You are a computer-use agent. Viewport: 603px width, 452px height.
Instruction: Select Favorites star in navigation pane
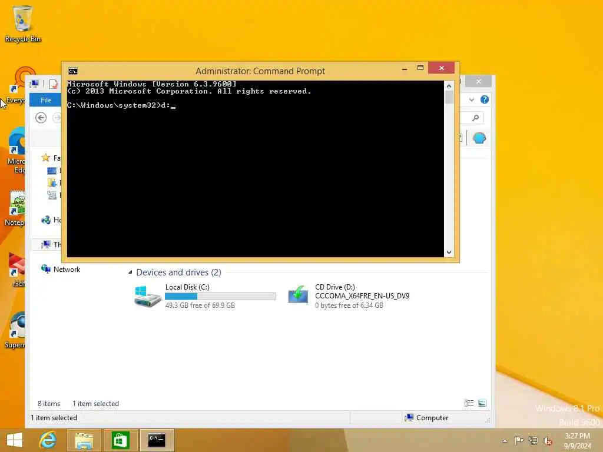coord(46,158)
